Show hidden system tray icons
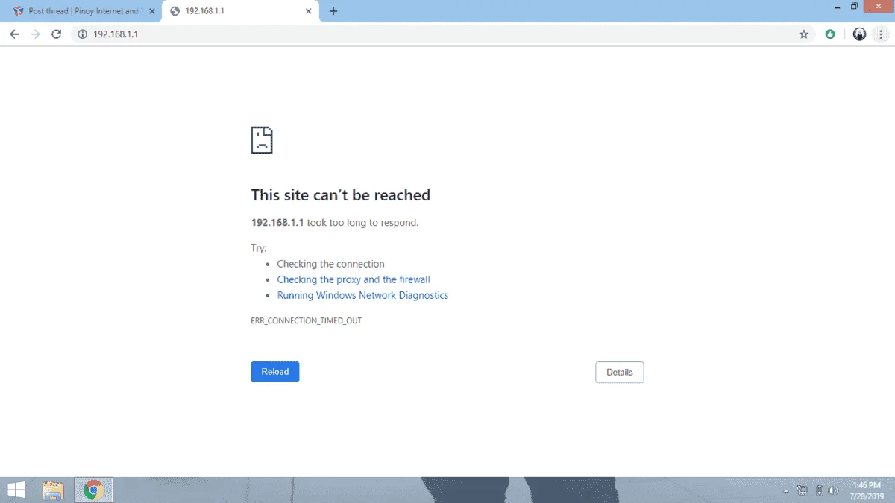 point(785,491)
